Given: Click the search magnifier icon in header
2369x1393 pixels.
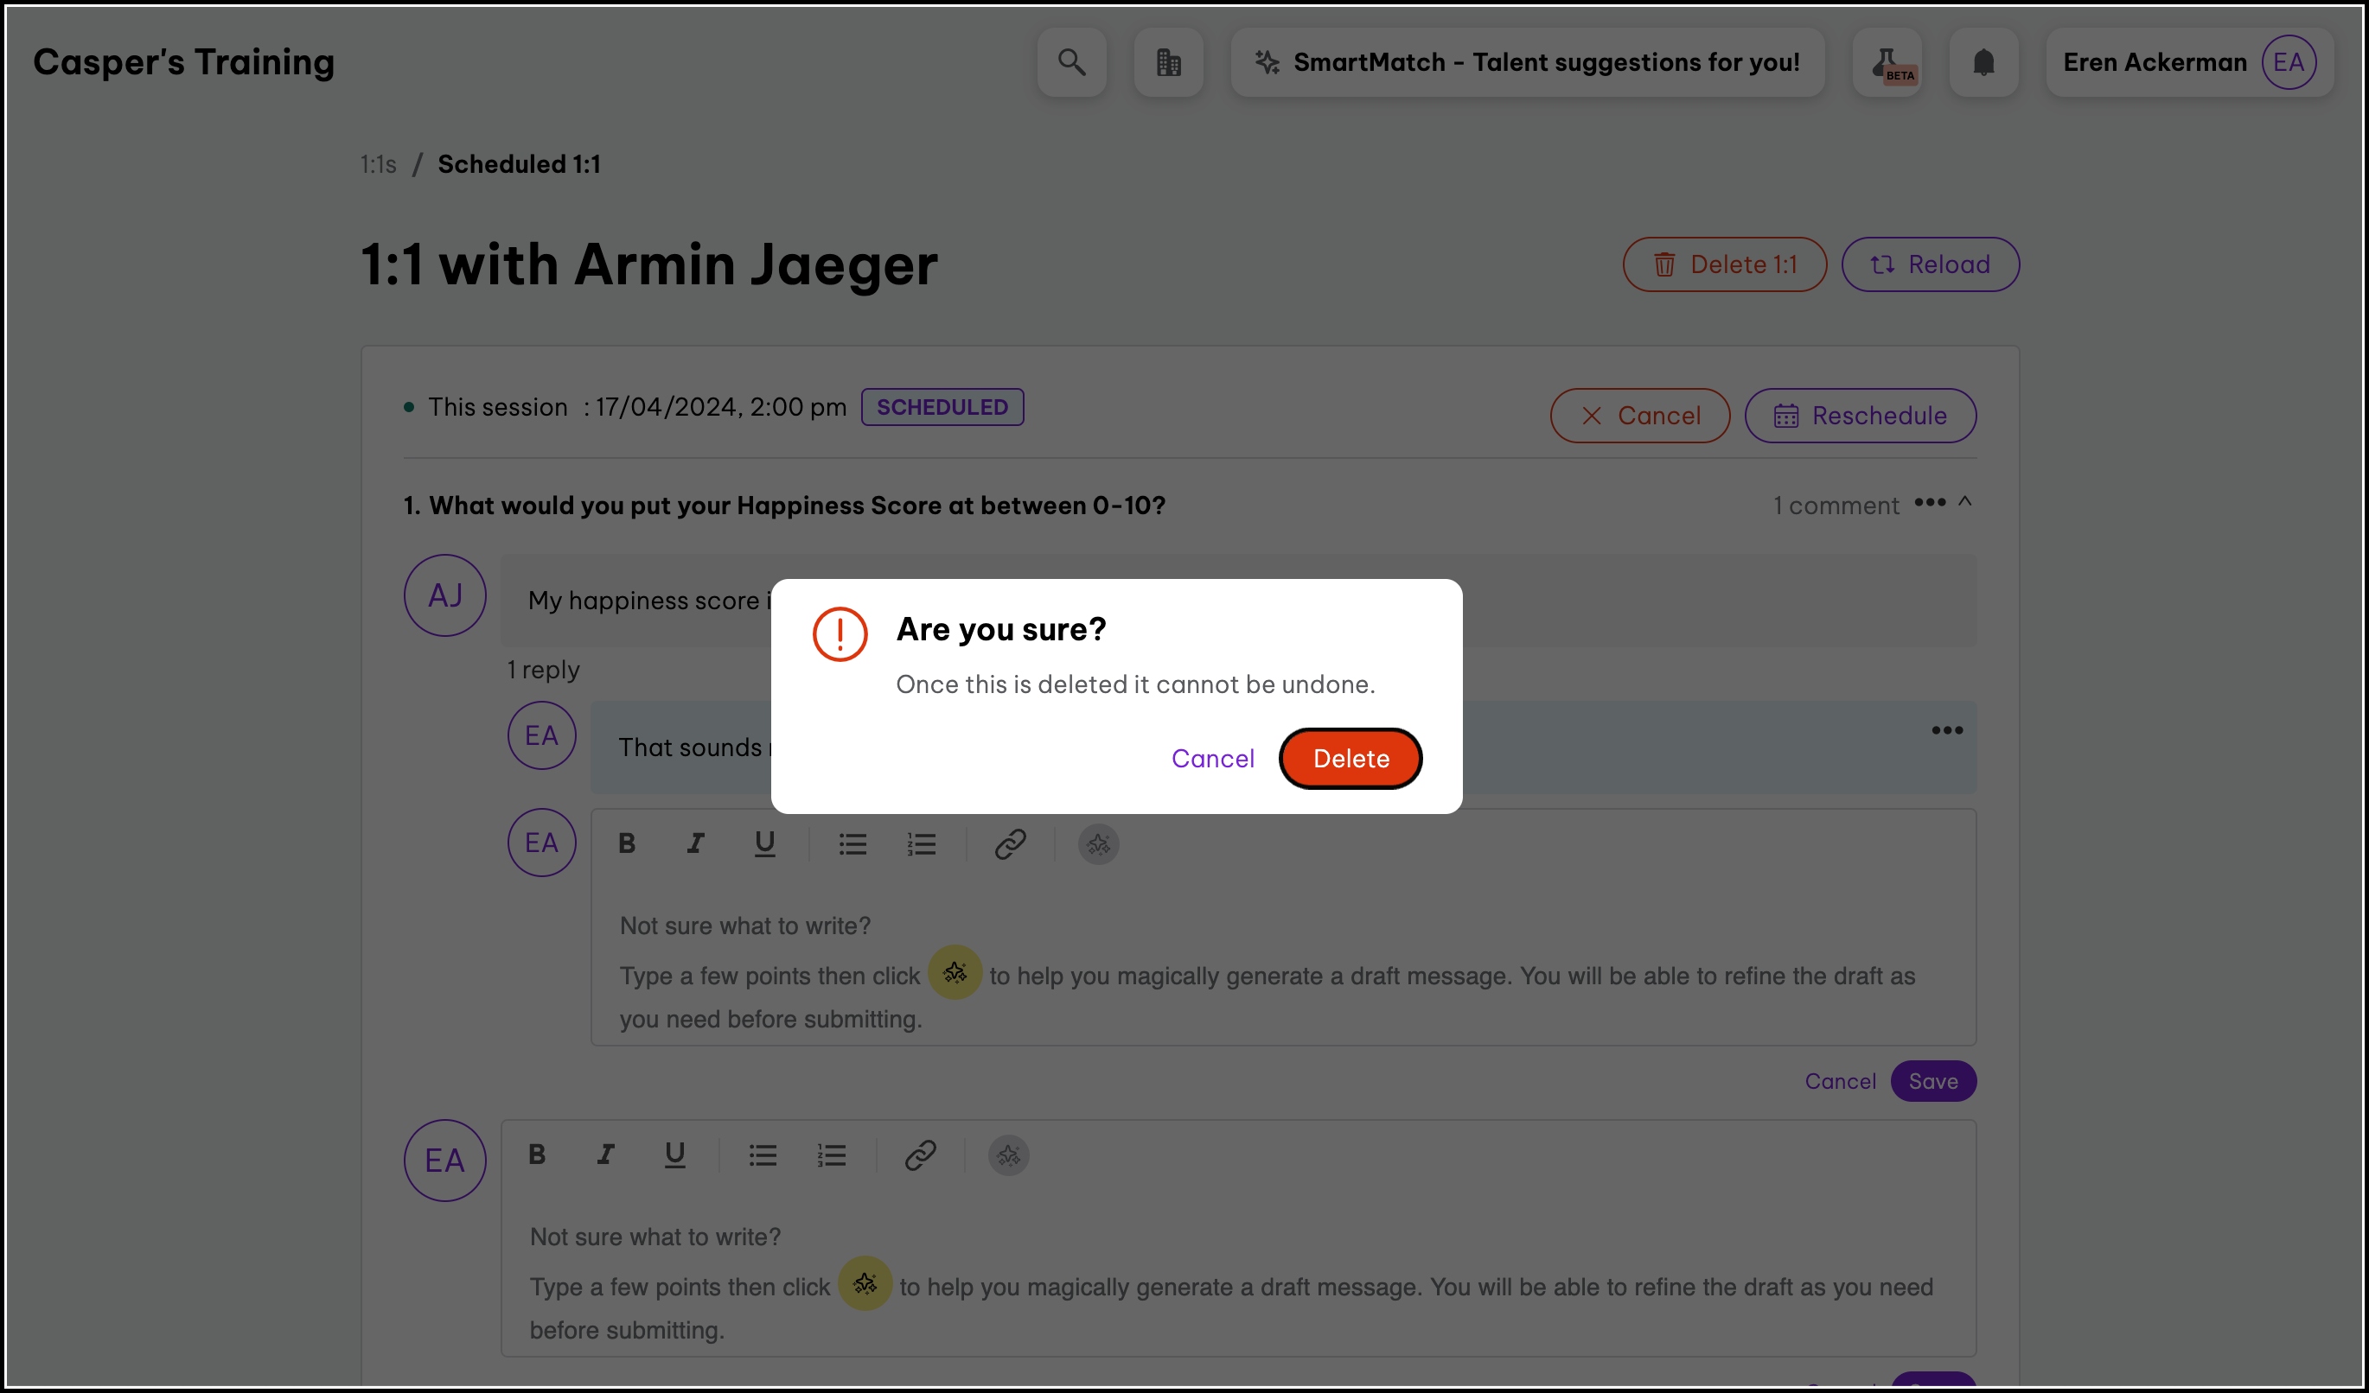Looking at the screenshot, I should 1072,62.
